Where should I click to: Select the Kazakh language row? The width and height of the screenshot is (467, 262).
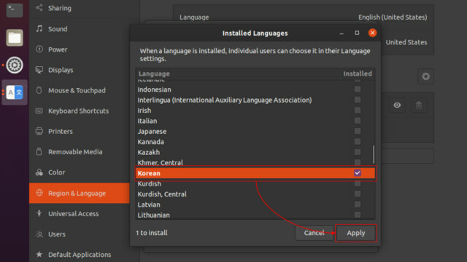click(255, 152)
